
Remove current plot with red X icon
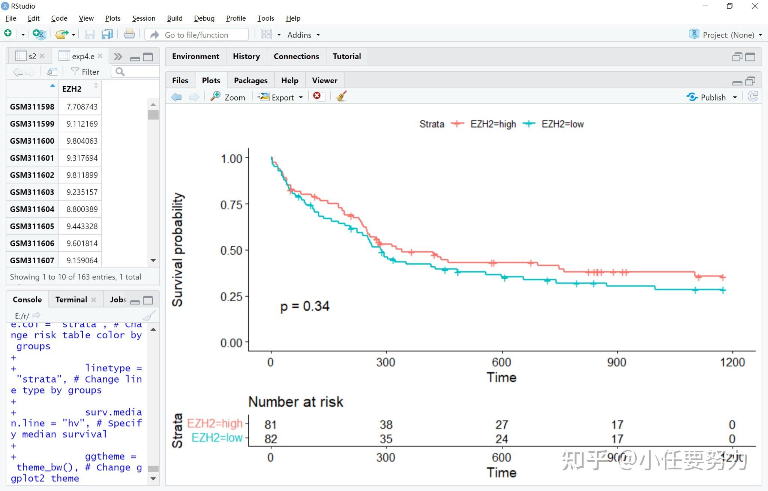click(317, 96)
